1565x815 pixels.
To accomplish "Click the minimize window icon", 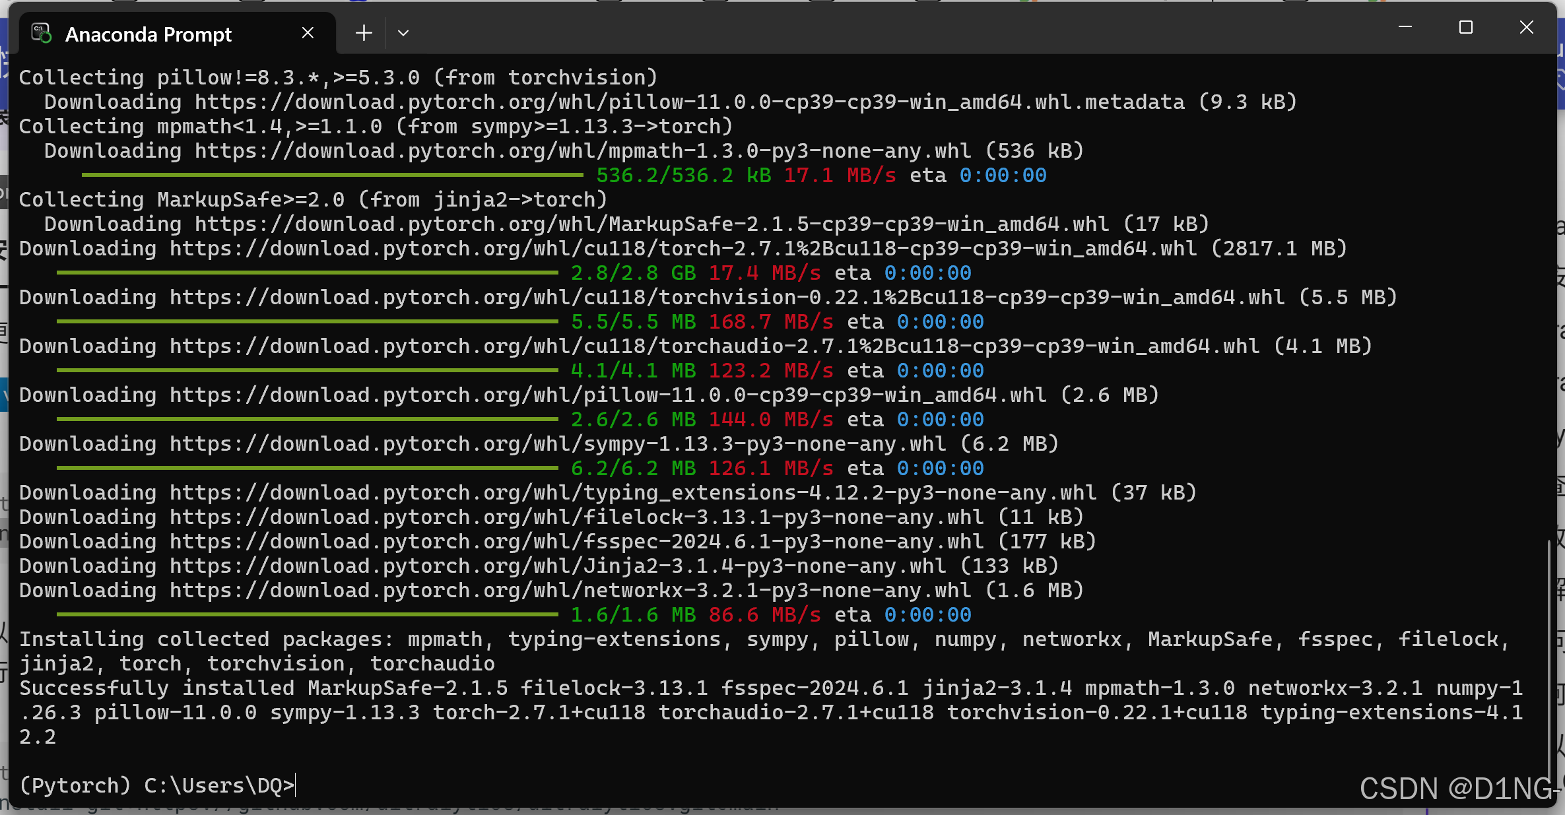I will click(x=1404, y=26).
